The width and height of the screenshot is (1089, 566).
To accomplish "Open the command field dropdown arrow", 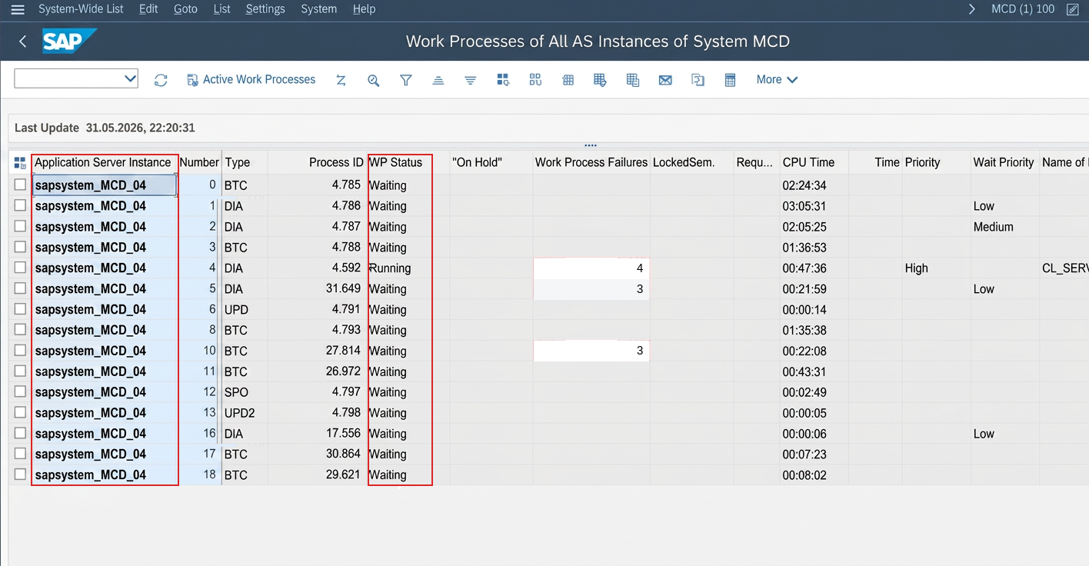I will pos(130,78).
